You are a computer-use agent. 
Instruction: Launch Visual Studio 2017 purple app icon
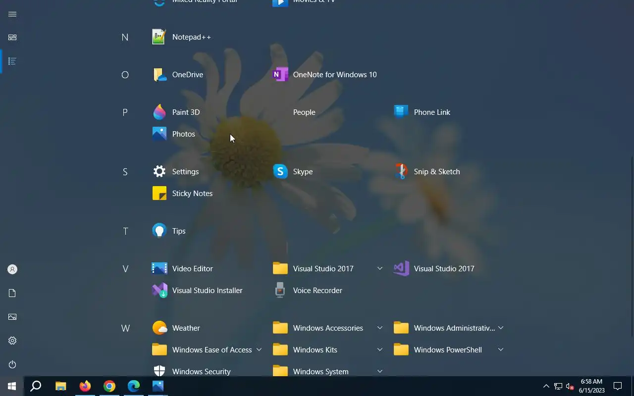pyautogui.click(x=401, y=269)
